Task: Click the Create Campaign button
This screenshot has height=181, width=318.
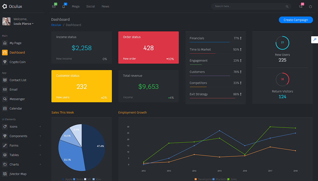Action: click(x=296, y=20)
